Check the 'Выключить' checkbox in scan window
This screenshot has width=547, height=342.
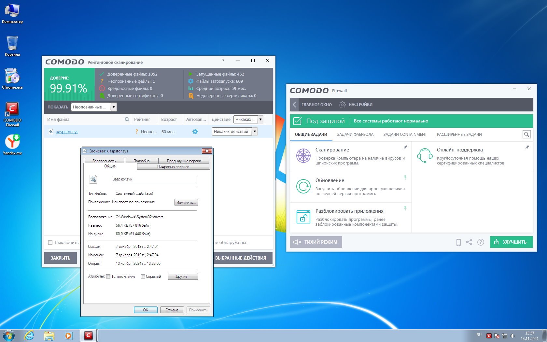click(50, 242)
